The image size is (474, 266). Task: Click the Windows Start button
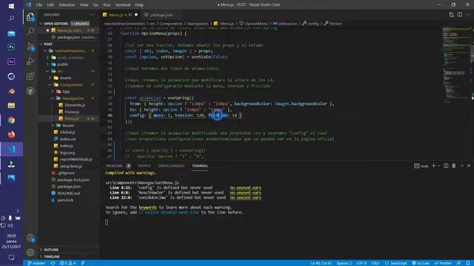pyautogui.click(x=11, y=6)
